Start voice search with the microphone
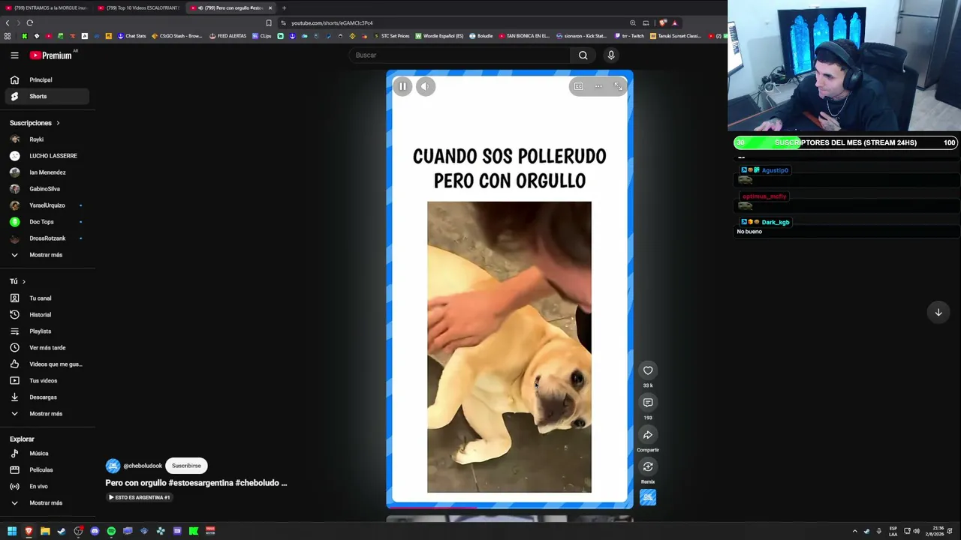 [611, 55]
